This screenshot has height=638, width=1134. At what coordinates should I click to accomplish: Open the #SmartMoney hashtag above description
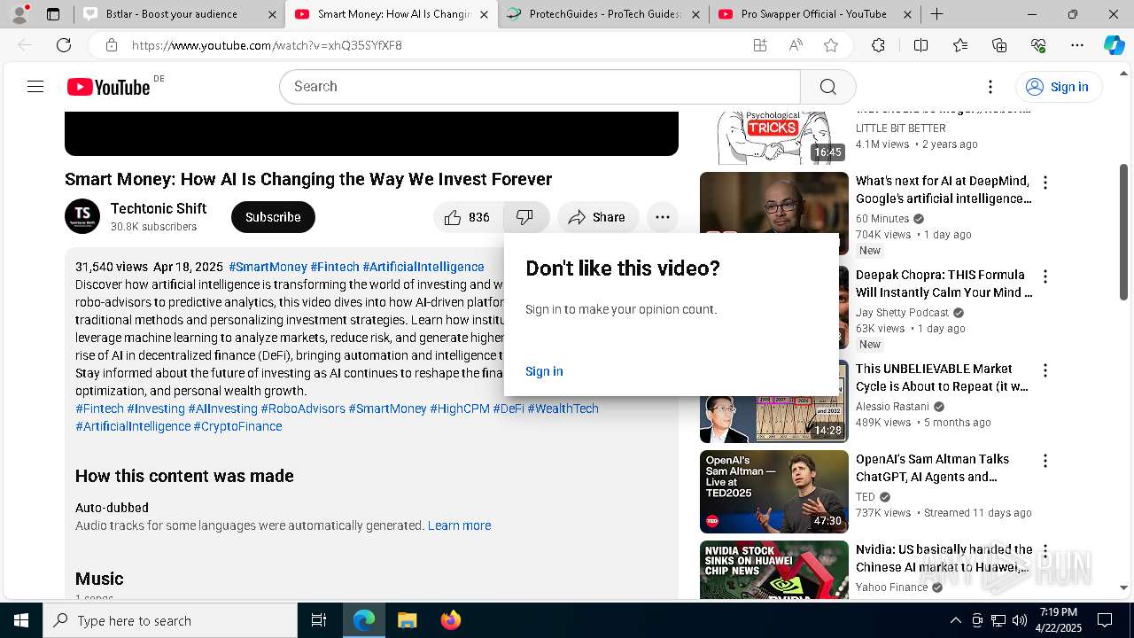click(268, 267)
